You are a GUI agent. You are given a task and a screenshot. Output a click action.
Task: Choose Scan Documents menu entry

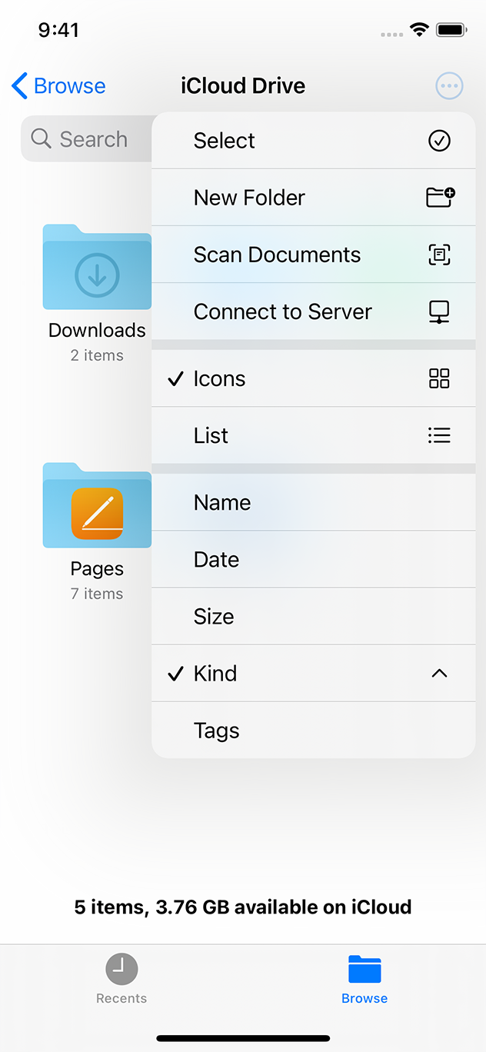pyautogui.click(x=314, y=255)
